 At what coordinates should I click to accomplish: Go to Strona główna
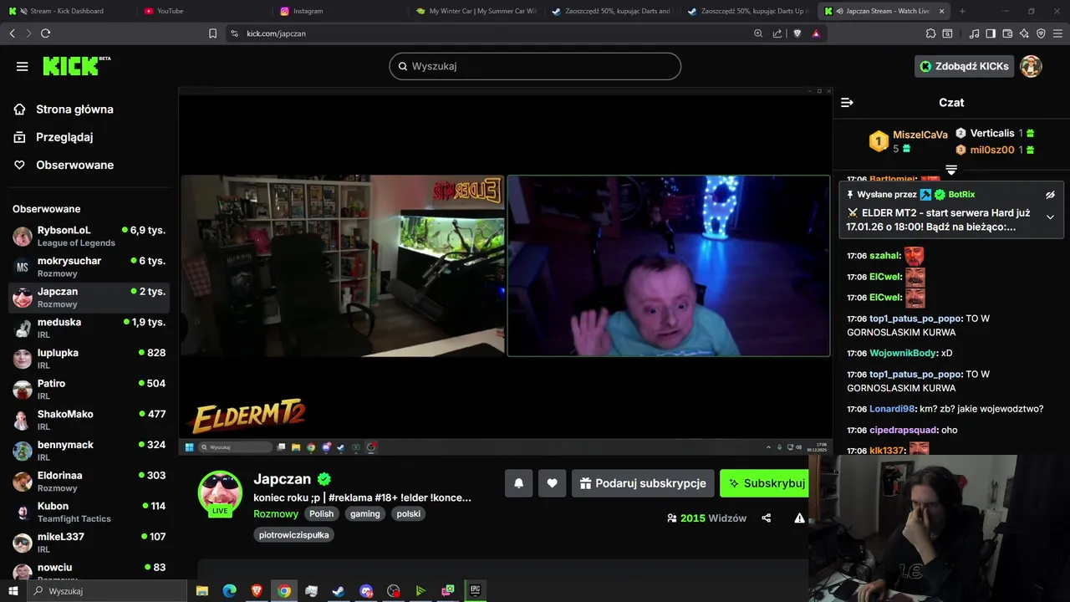coord(74,109)
